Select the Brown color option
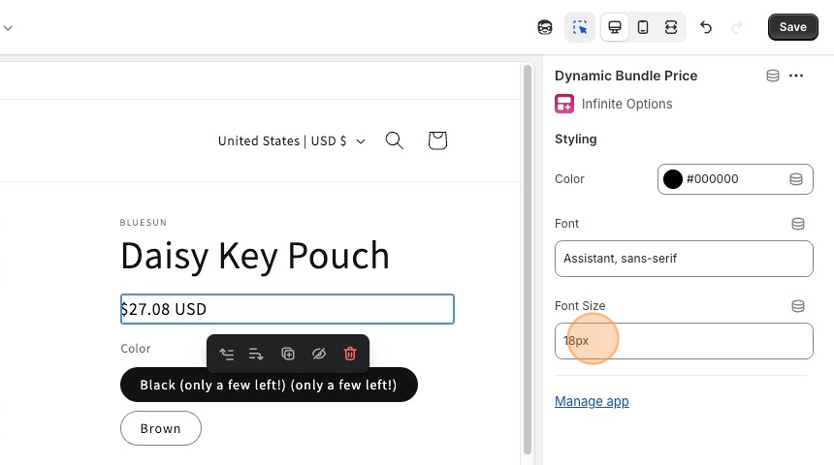The width and height of the screenshot is (834, 465). click(x=161, y=428)
